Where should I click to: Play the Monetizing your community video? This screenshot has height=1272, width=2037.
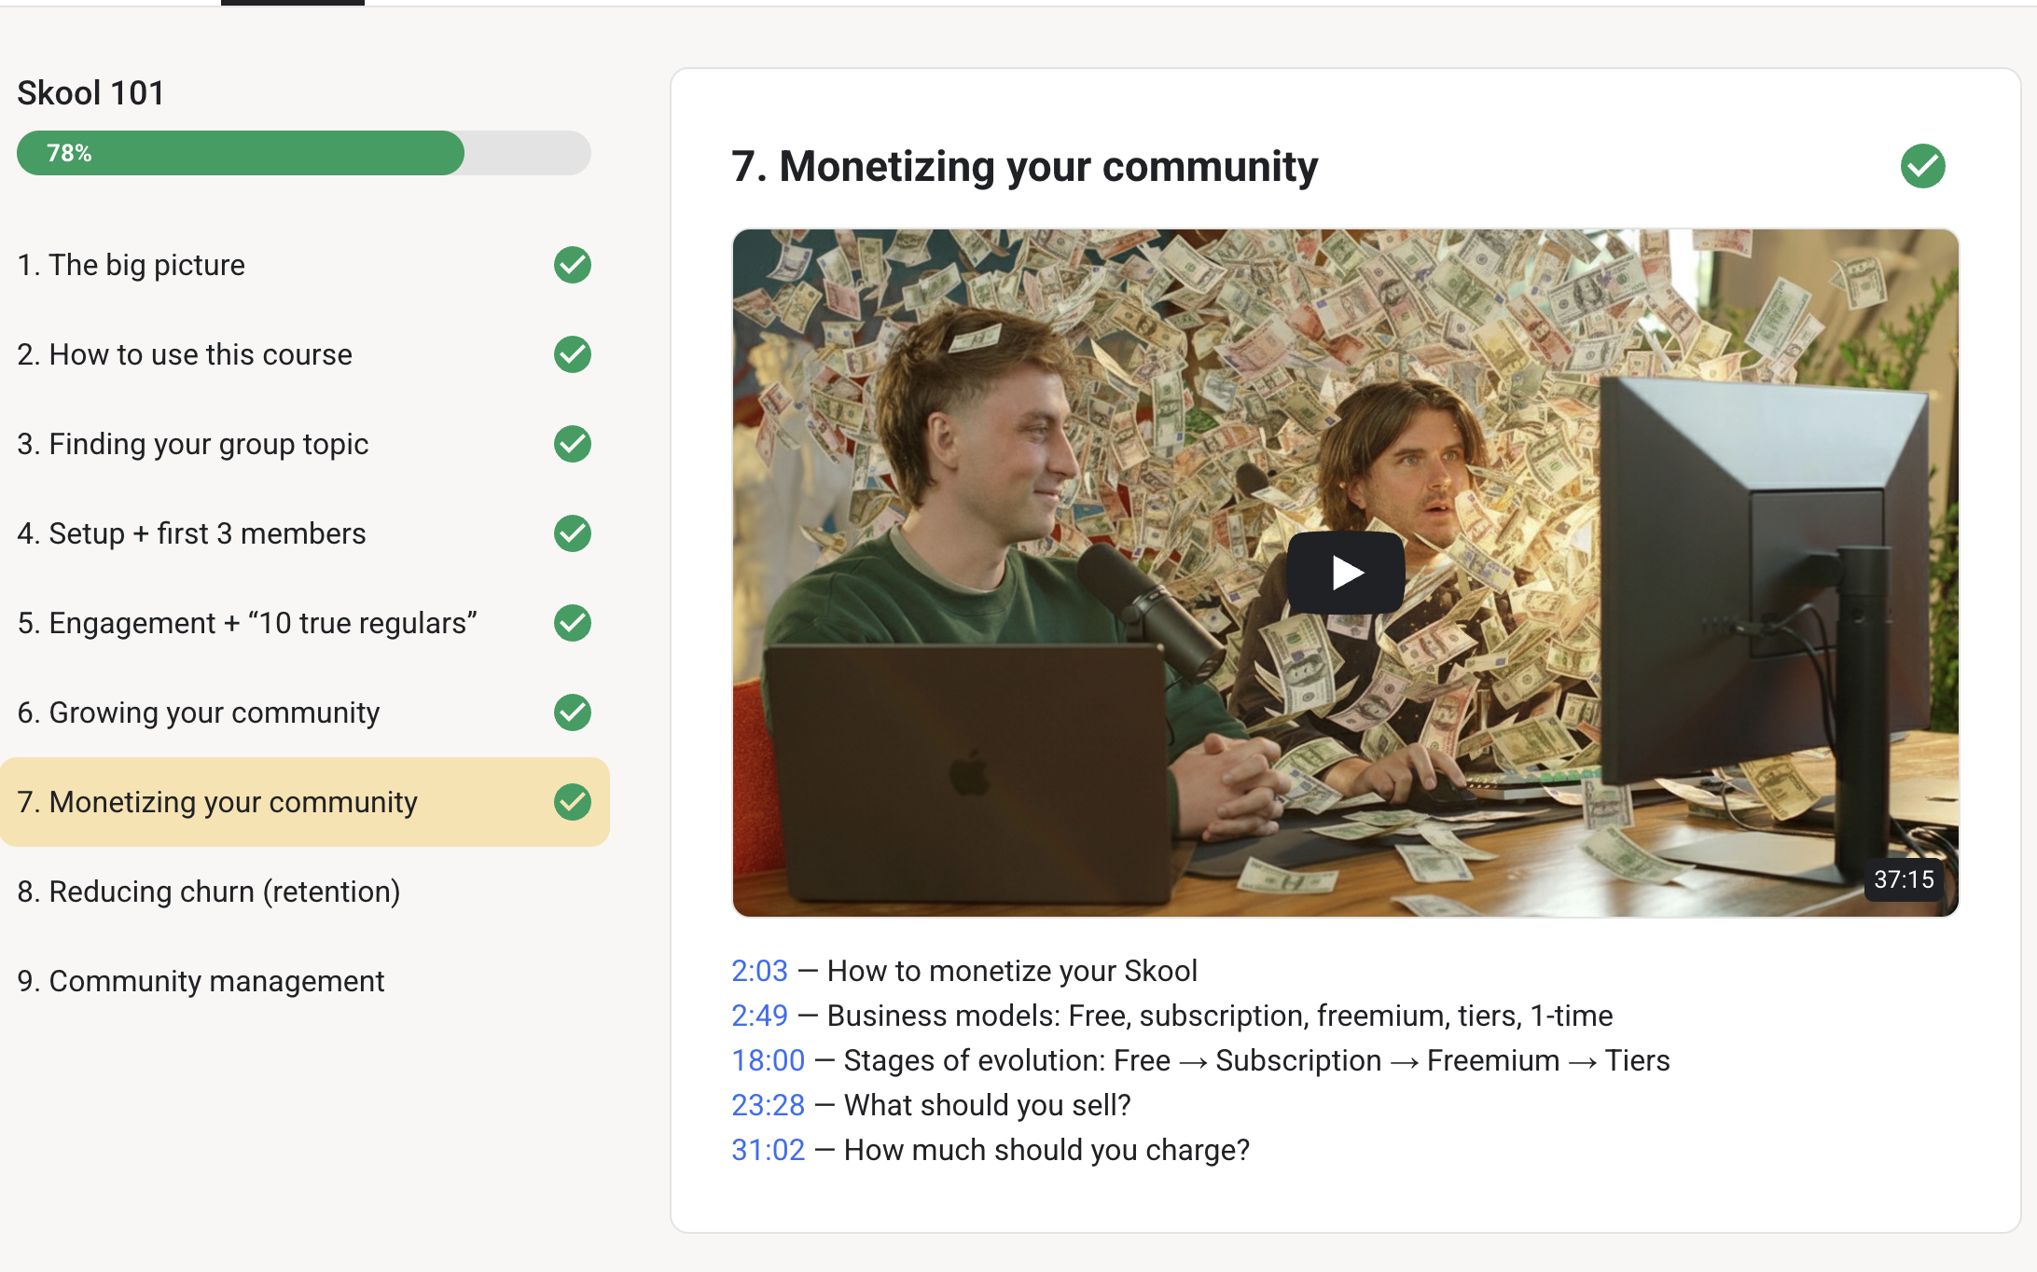pyautogui.click(x=1345, y=572)
